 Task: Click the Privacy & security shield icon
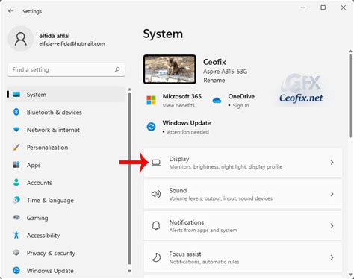[x=16, y=253]
